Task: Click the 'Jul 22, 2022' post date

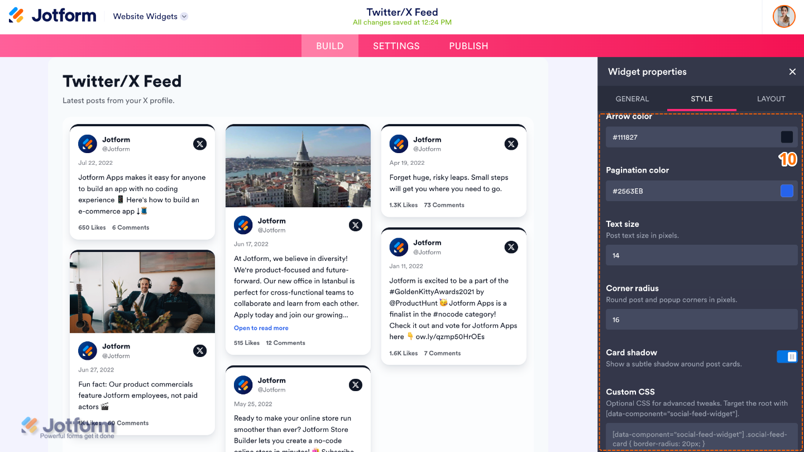Action: coord(95,163)
